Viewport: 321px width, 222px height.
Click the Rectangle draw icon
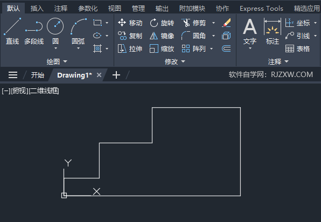97,23
